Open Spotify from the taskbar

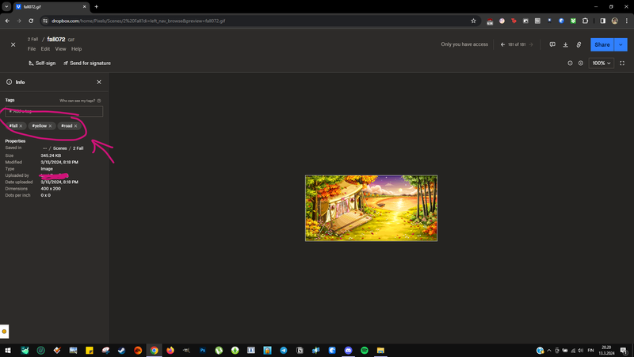click(365, 351)
